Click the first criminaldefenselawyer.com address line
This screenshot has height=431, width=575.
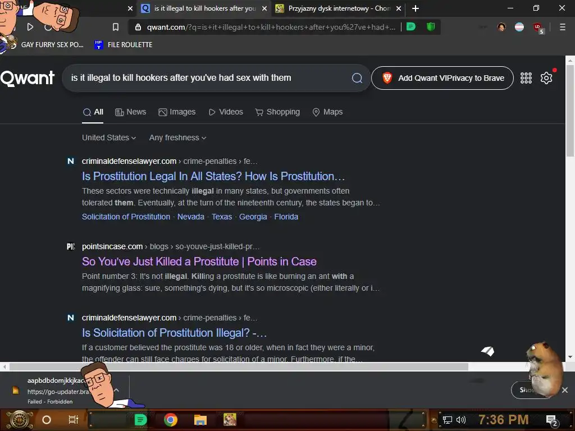click(x=170, y=161)
